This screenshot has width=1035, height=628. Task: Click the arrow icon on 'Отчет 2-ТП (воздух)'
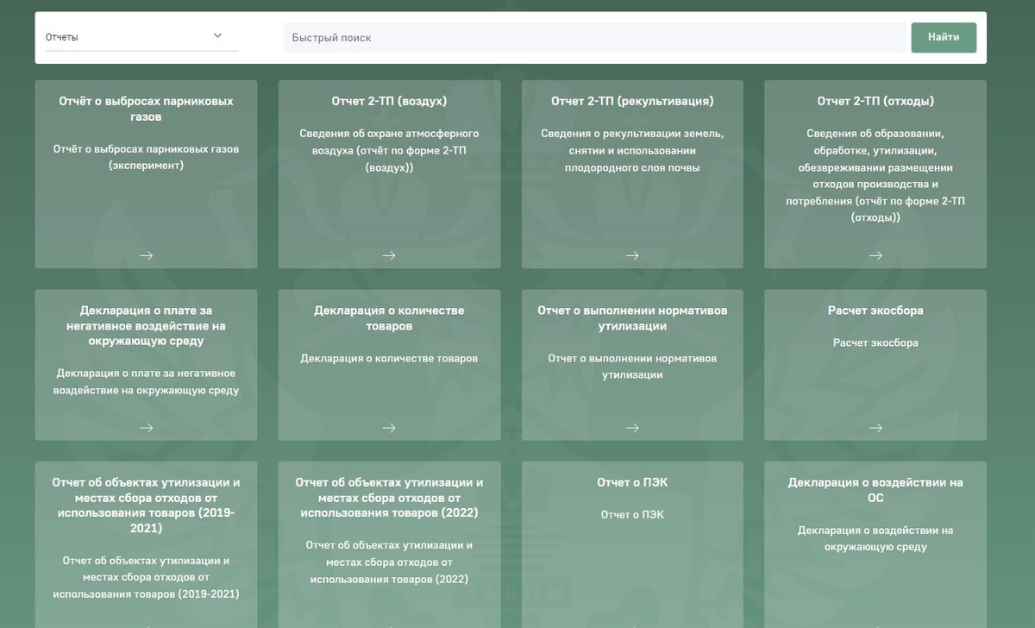[388, 255]
